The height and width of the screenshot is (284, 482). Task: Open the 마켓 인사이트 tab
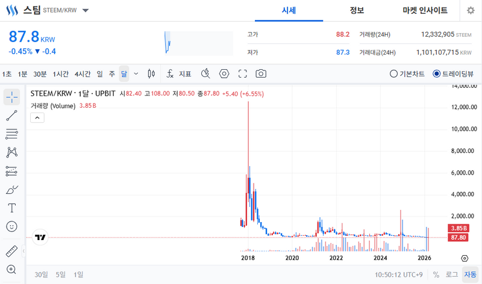coord(425,11)
